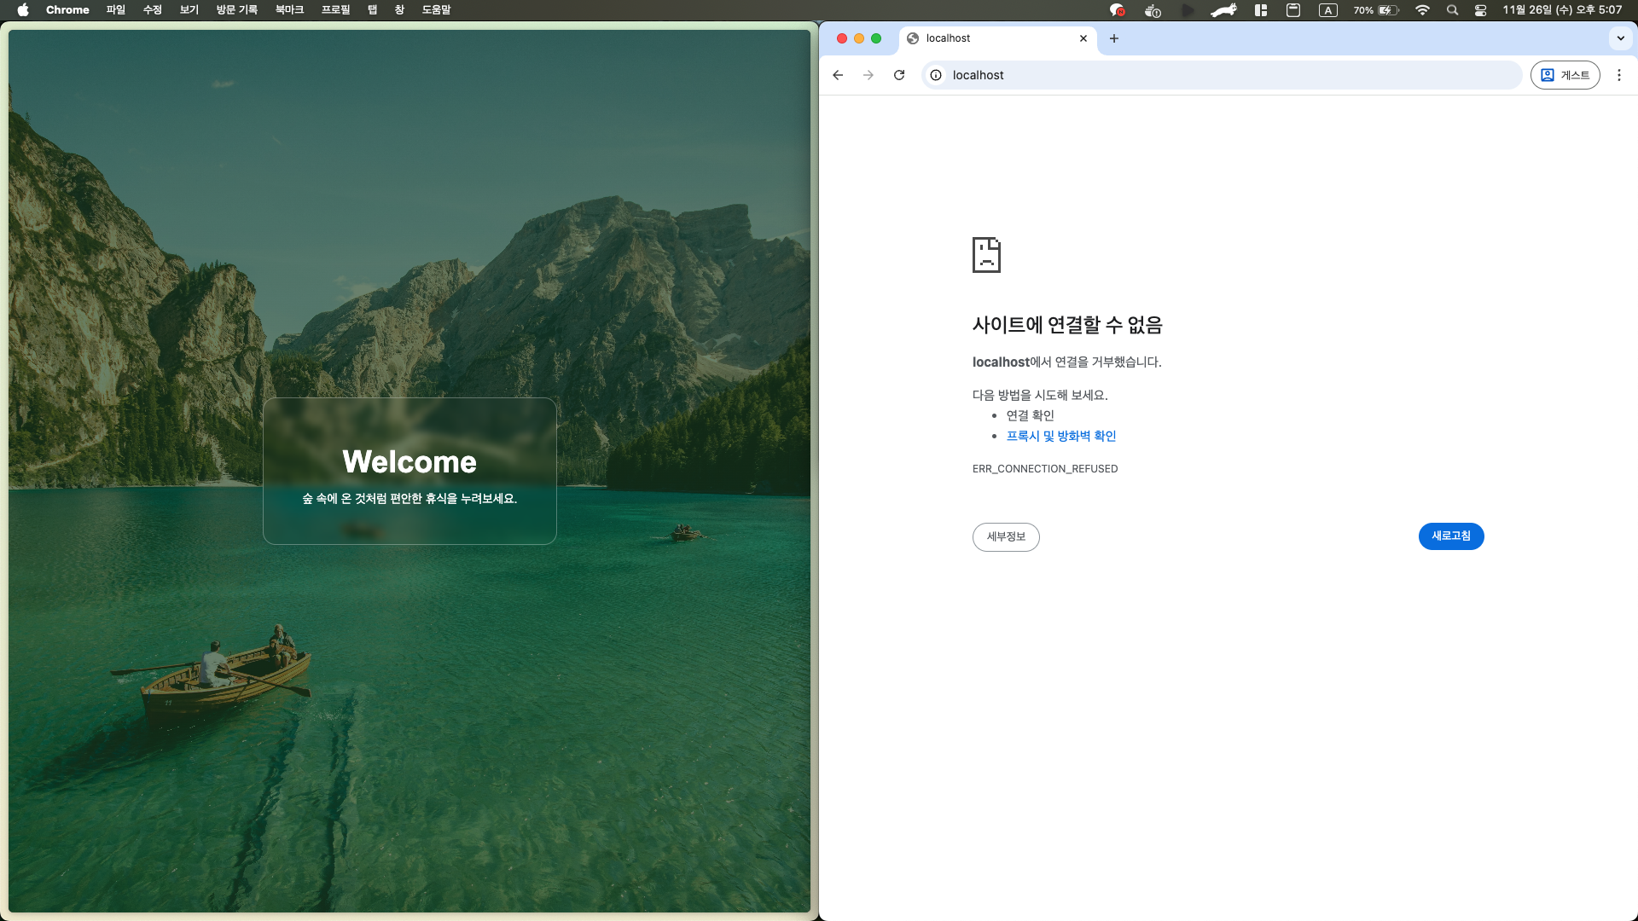Open the 프록시 및 방화벽 확인 link

[x=1060, y=436]
